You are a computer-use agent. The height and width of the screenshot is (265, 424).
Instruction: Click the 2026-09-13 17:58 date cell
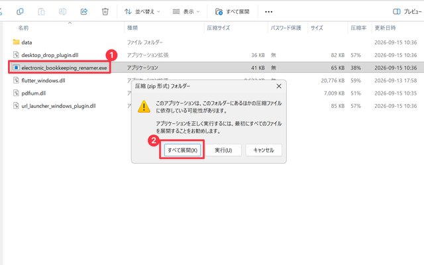point(396,81)
